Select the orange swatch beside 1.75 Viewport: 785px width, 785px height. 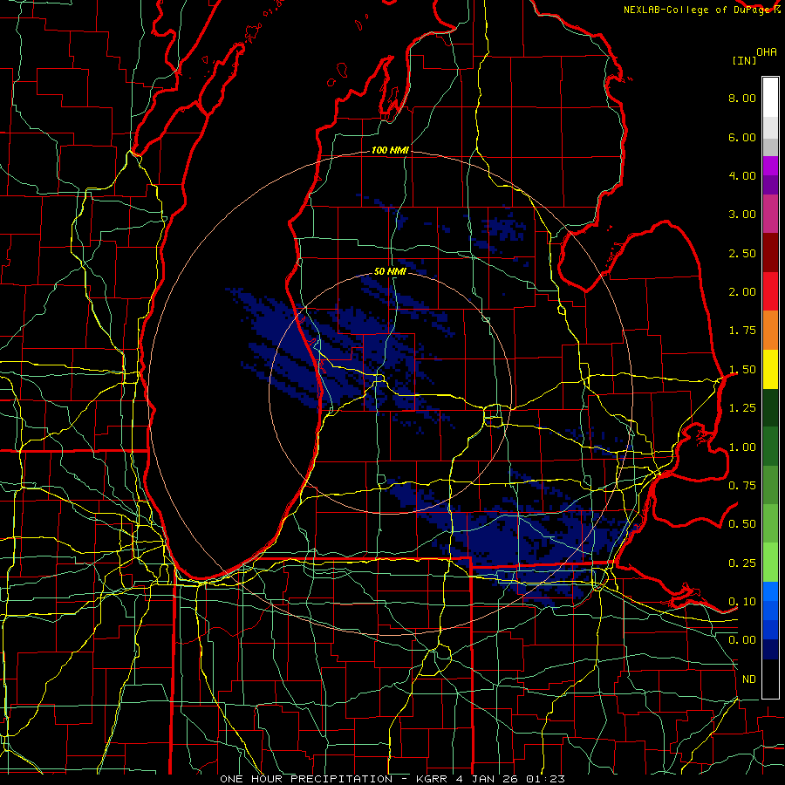click(770, 331)
